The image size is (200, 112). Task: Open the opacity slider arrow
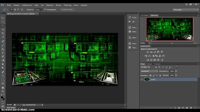[x=176, y=71]
